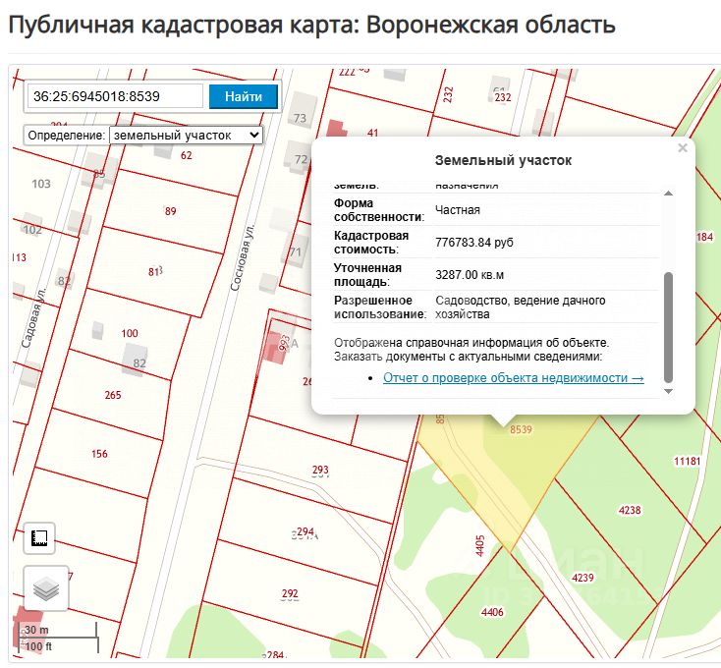This screenshot has width=721, height=668.
Task: Expand the Определение type dropdown
Action: pyautogui.click(x=186, y=136)
